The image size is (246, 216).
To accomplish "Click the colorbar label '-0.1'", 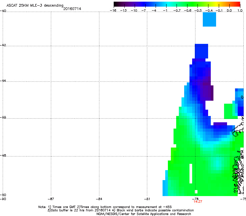I will 219,11.
